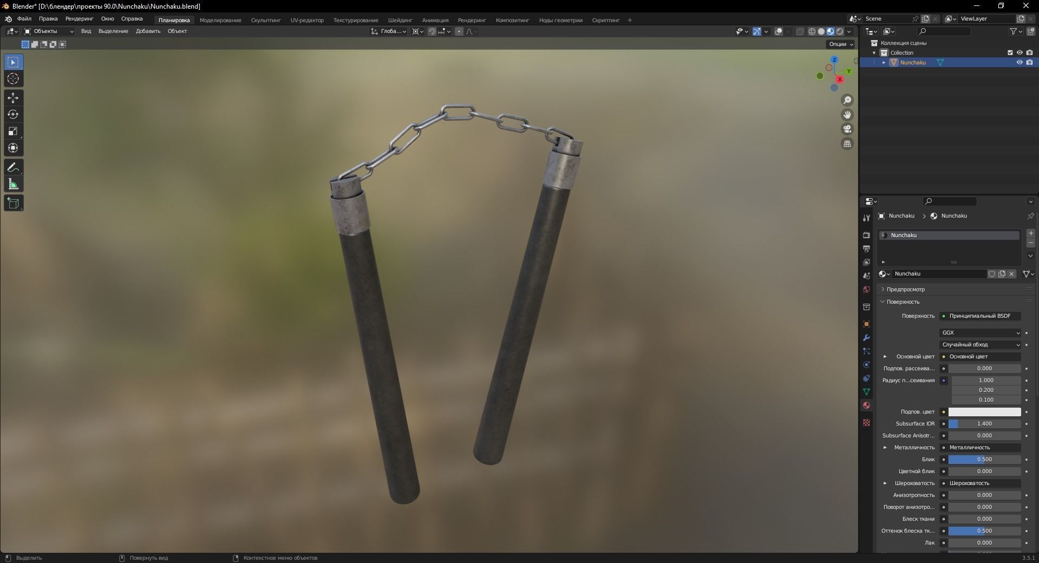The image size is (1039, 563).
Task: Disable Nunchaku in renders camera icon
Action: point(1029,62)
